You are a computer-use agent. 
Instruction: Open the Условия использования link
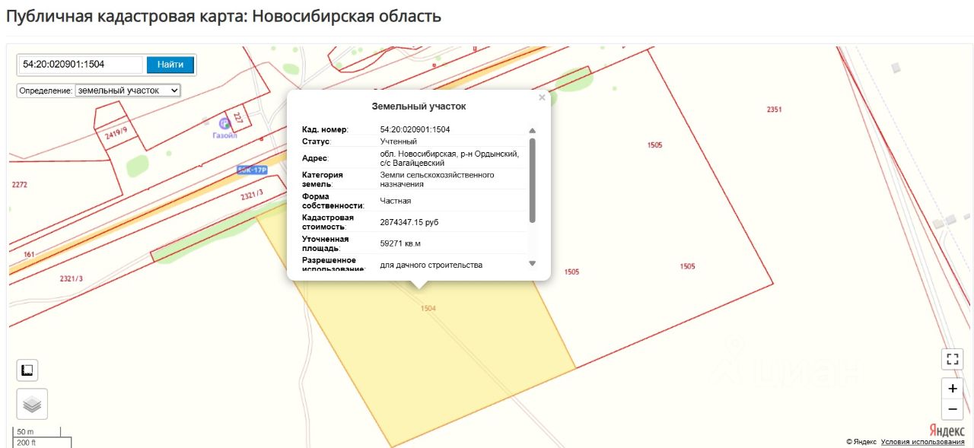[x=923, y=442]
